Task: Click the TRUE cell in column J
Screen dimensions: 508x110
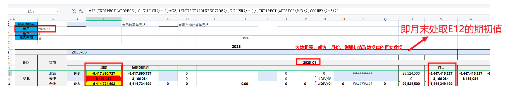Action: (x=245, y=38)
